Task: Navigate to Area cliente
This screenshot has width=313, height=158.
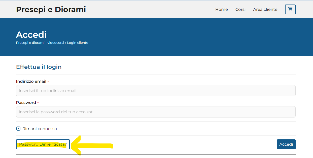Action: point(265,10)
